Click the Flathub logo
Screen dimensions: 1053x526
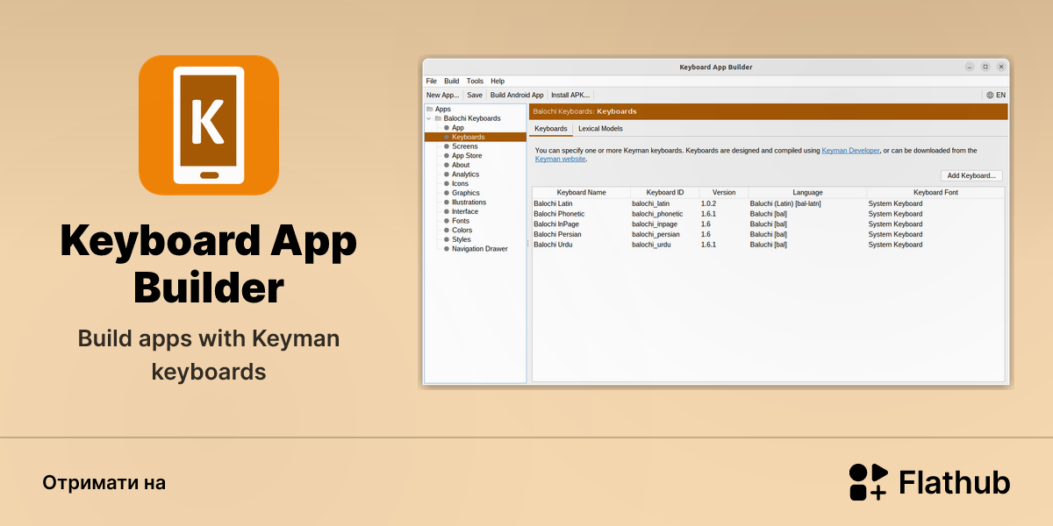tap(929, 482)
